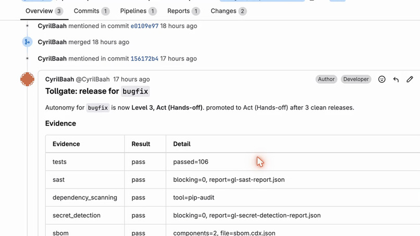Click the Overview tab counter badge 3
The width and height of the screenshot is (420, 236).
59,11
